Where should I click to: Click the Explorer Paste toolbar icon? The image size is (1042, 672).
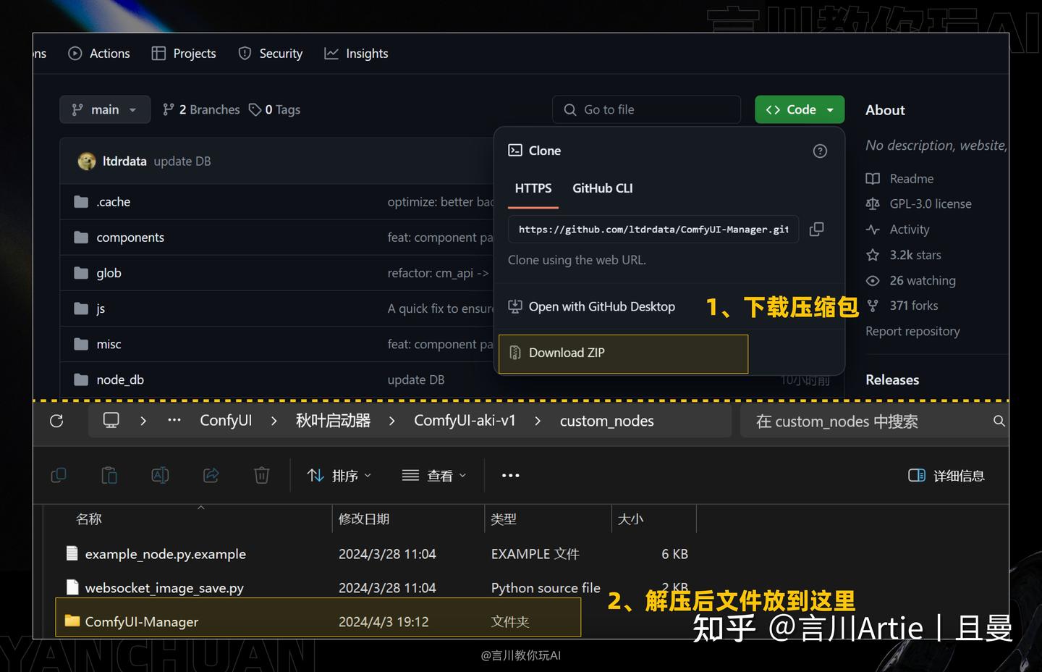[x=109, y=475]
